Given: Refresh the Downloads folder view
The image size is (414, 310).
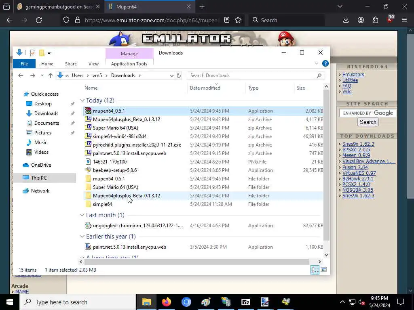Looking at the screenshot, I should tap(179, 75).
